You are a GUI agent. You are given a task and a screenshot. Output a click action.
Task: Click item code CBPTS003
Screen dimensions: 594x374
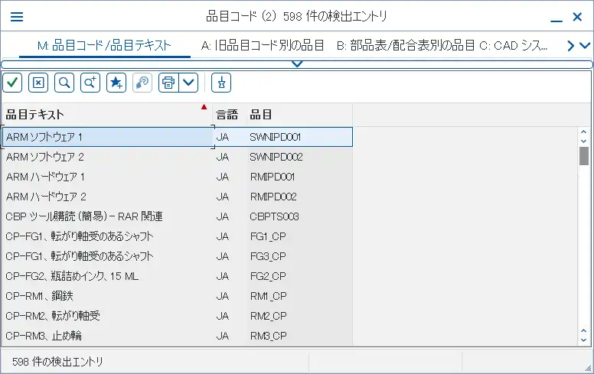coord(274,216)
